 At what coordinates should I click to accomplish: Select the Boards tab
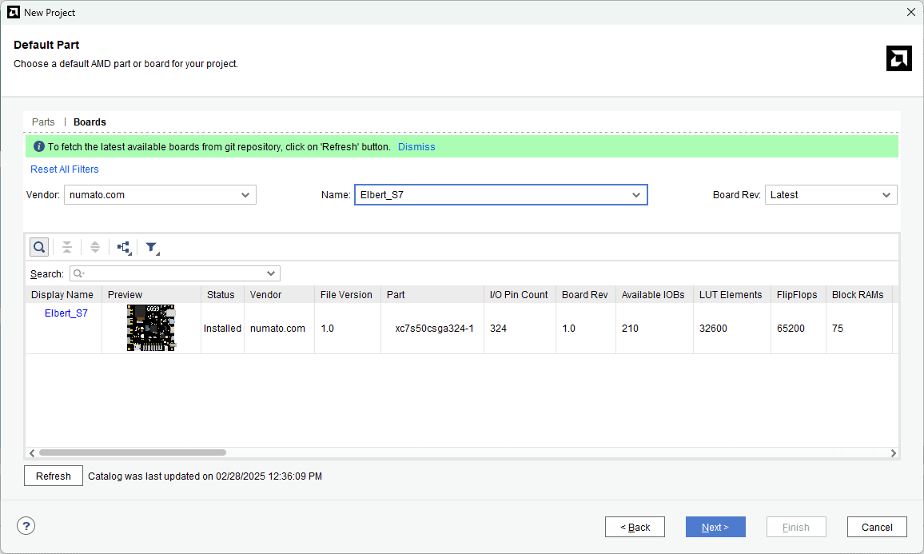[90, 122]
